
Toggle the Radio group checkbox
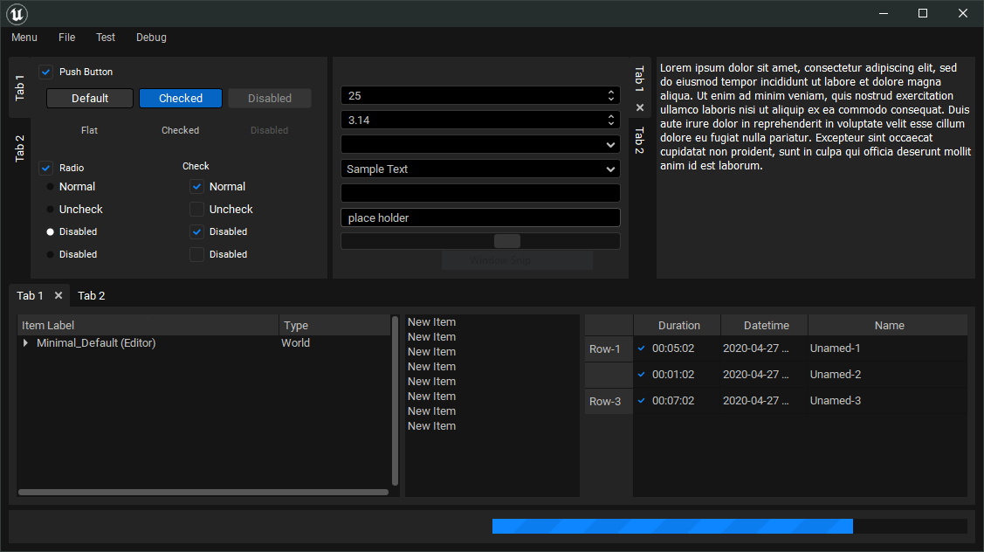[x=46, y=168]
